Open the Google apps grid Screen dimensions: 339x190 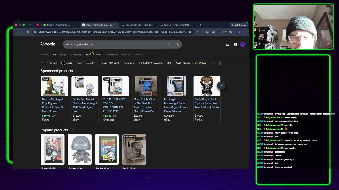pyautogui.click(x=235, y=44)
